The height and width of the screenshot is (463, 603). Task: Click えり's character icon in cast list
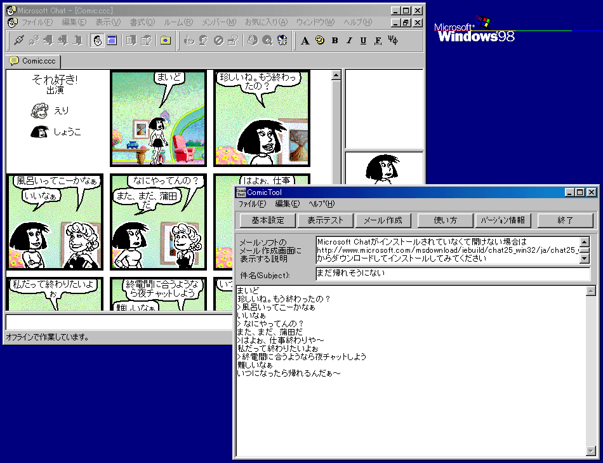click(x=39, y=111)
